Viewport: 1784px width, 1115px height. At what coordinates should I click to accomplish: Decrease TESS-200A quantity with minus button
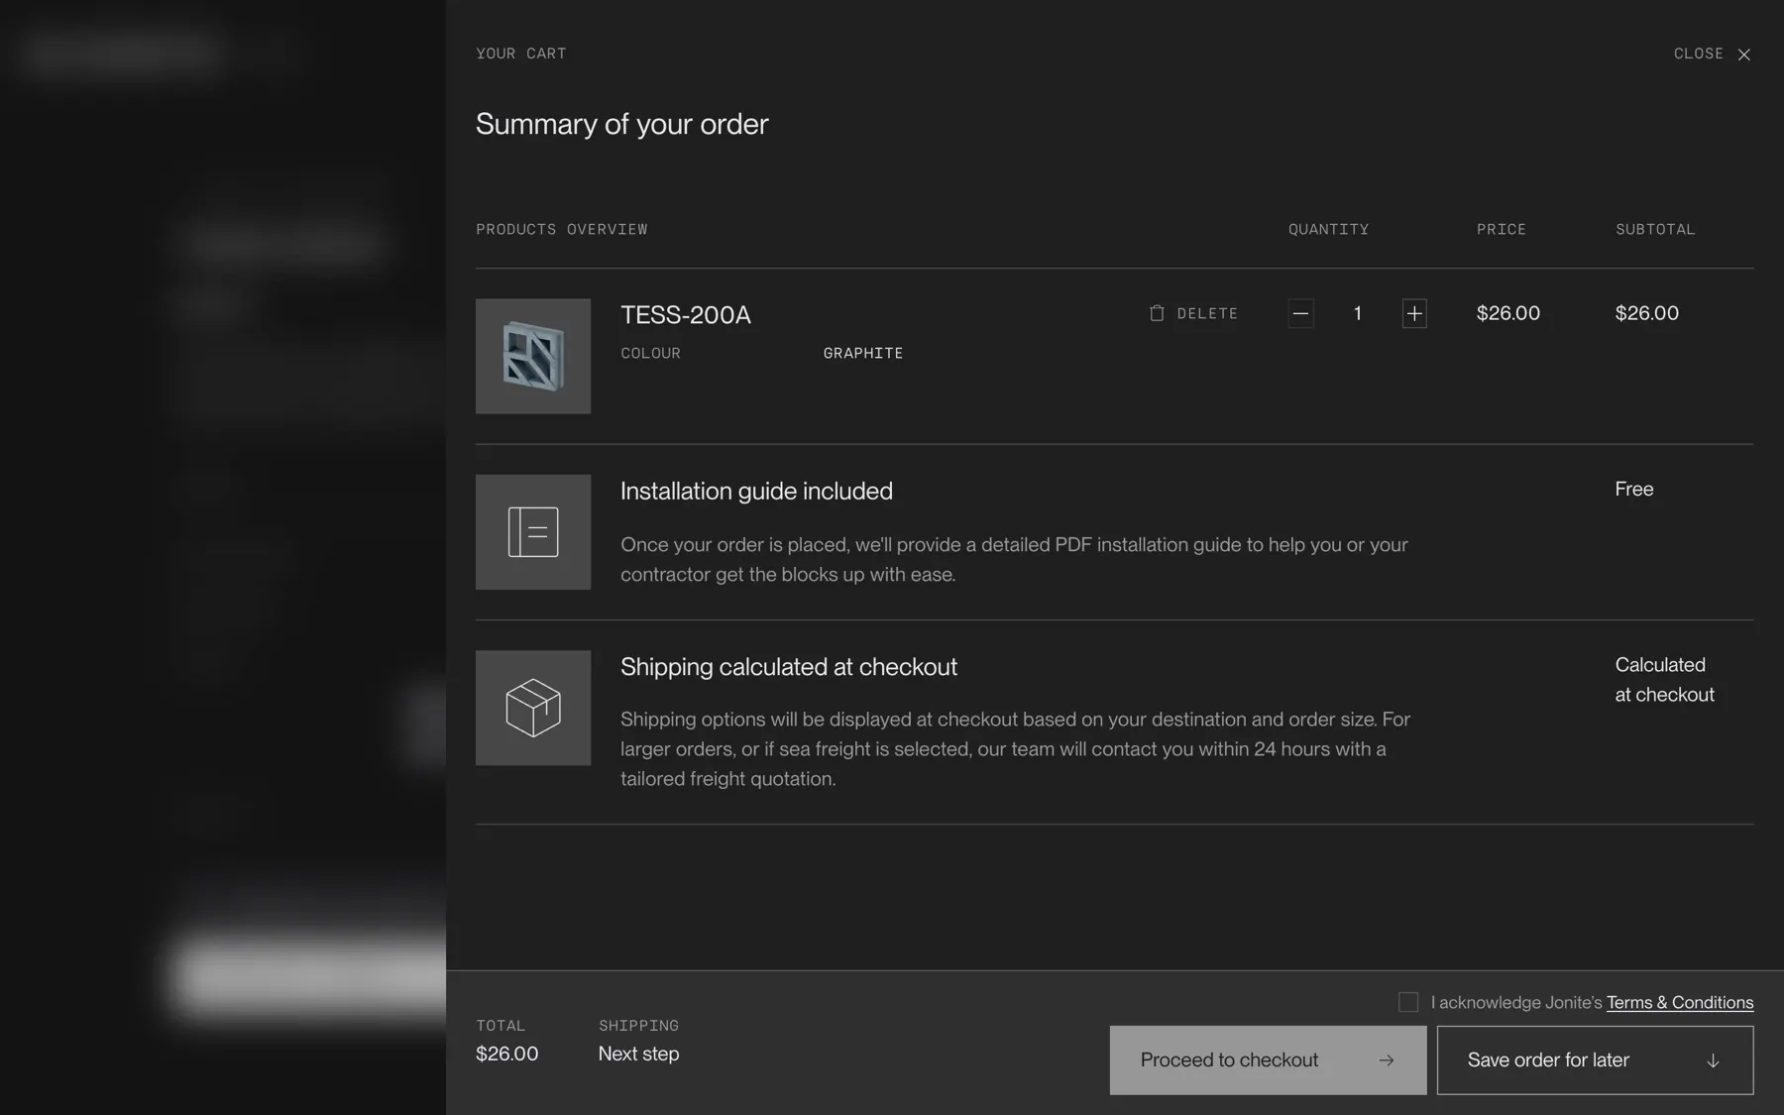[1301, 314]
